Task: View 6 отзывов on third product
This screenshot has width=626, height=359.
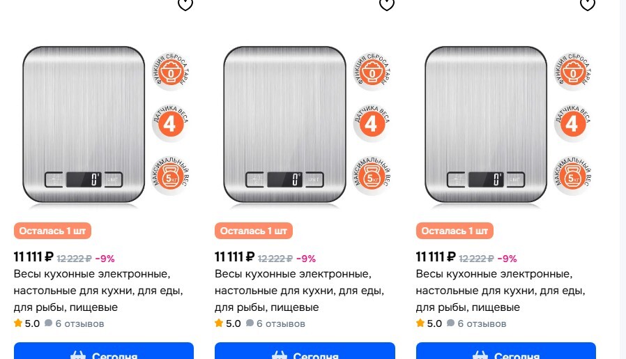Action: (x=482, y=323)
